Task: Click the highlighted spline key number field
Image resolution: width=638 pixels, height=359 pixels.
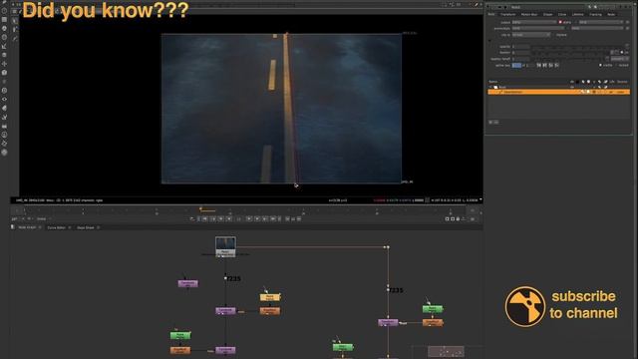Action: [x=516, y=65]
